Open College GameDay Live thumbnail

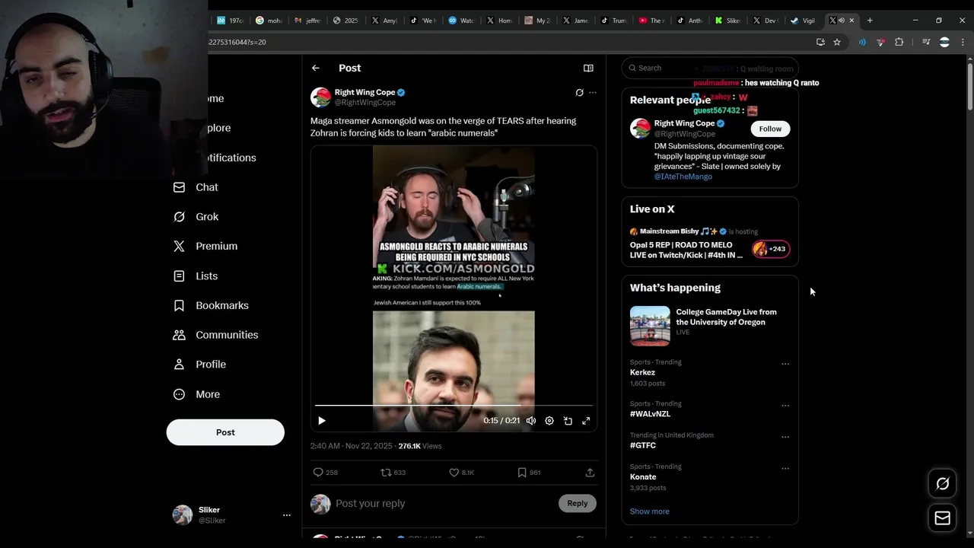click(x=650, y=326)
